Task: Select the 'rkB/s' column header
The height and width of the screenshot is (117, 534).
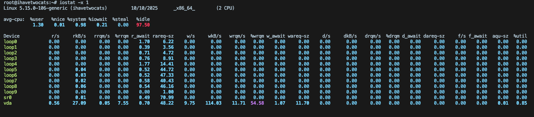Action: click(x=79, y=36)
